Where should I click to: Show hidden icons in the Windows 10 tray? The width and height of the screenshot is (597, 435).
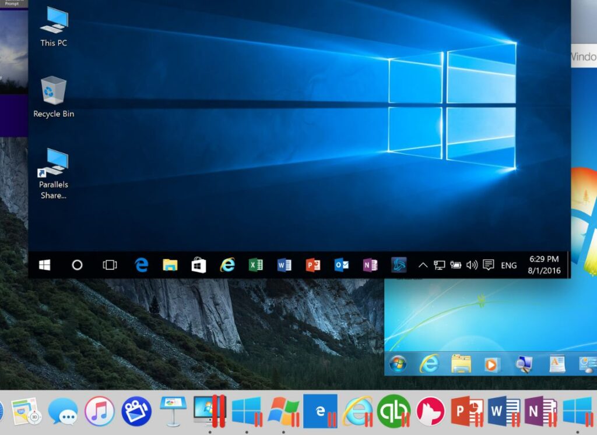coord(423,265)
